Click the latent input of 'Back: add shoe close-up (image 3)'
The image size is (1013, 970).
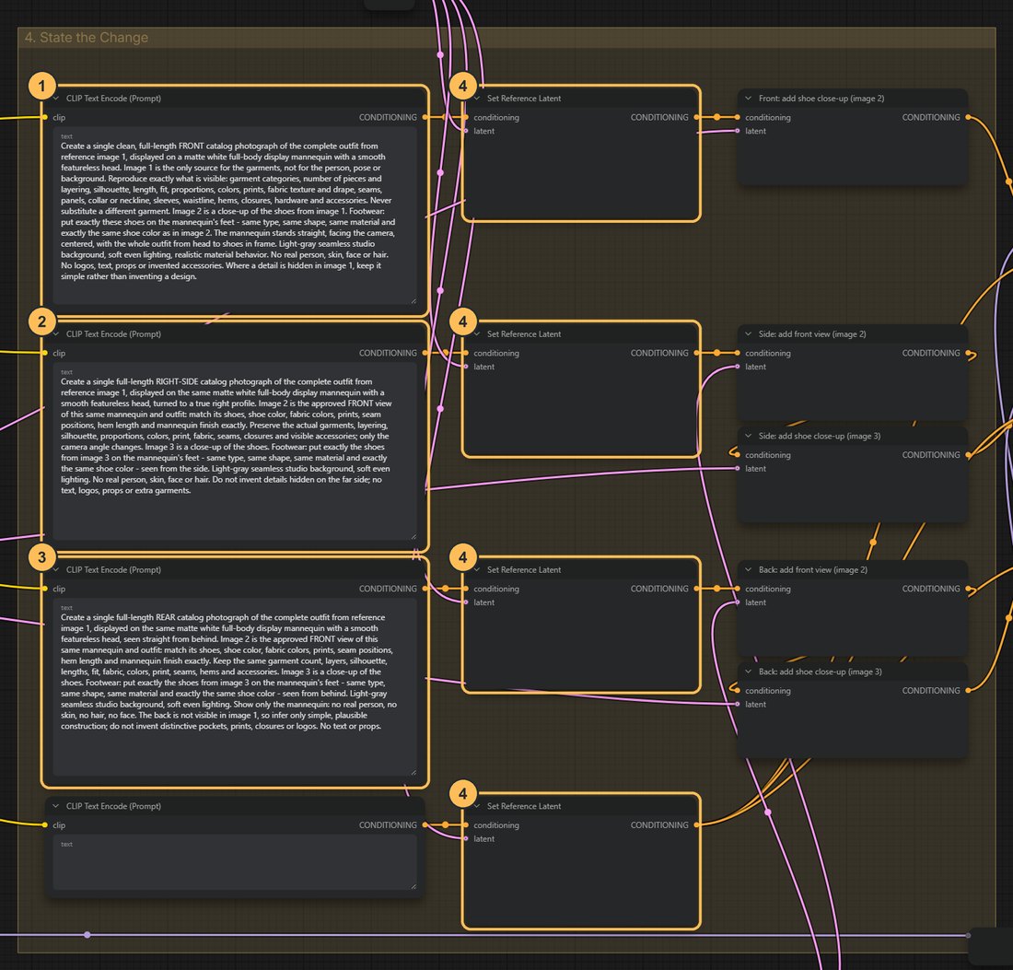(x=737, y=705)
